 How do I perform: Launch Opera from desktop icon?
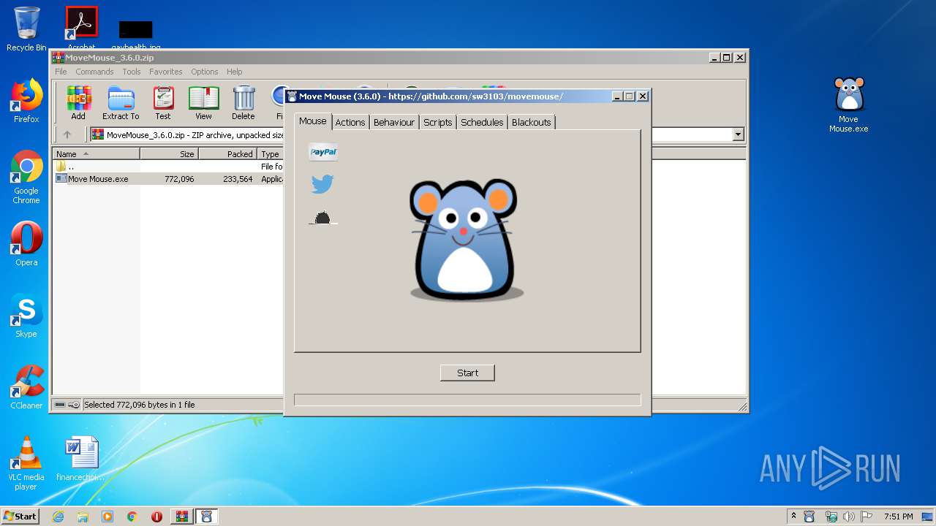tap(26, 243)
